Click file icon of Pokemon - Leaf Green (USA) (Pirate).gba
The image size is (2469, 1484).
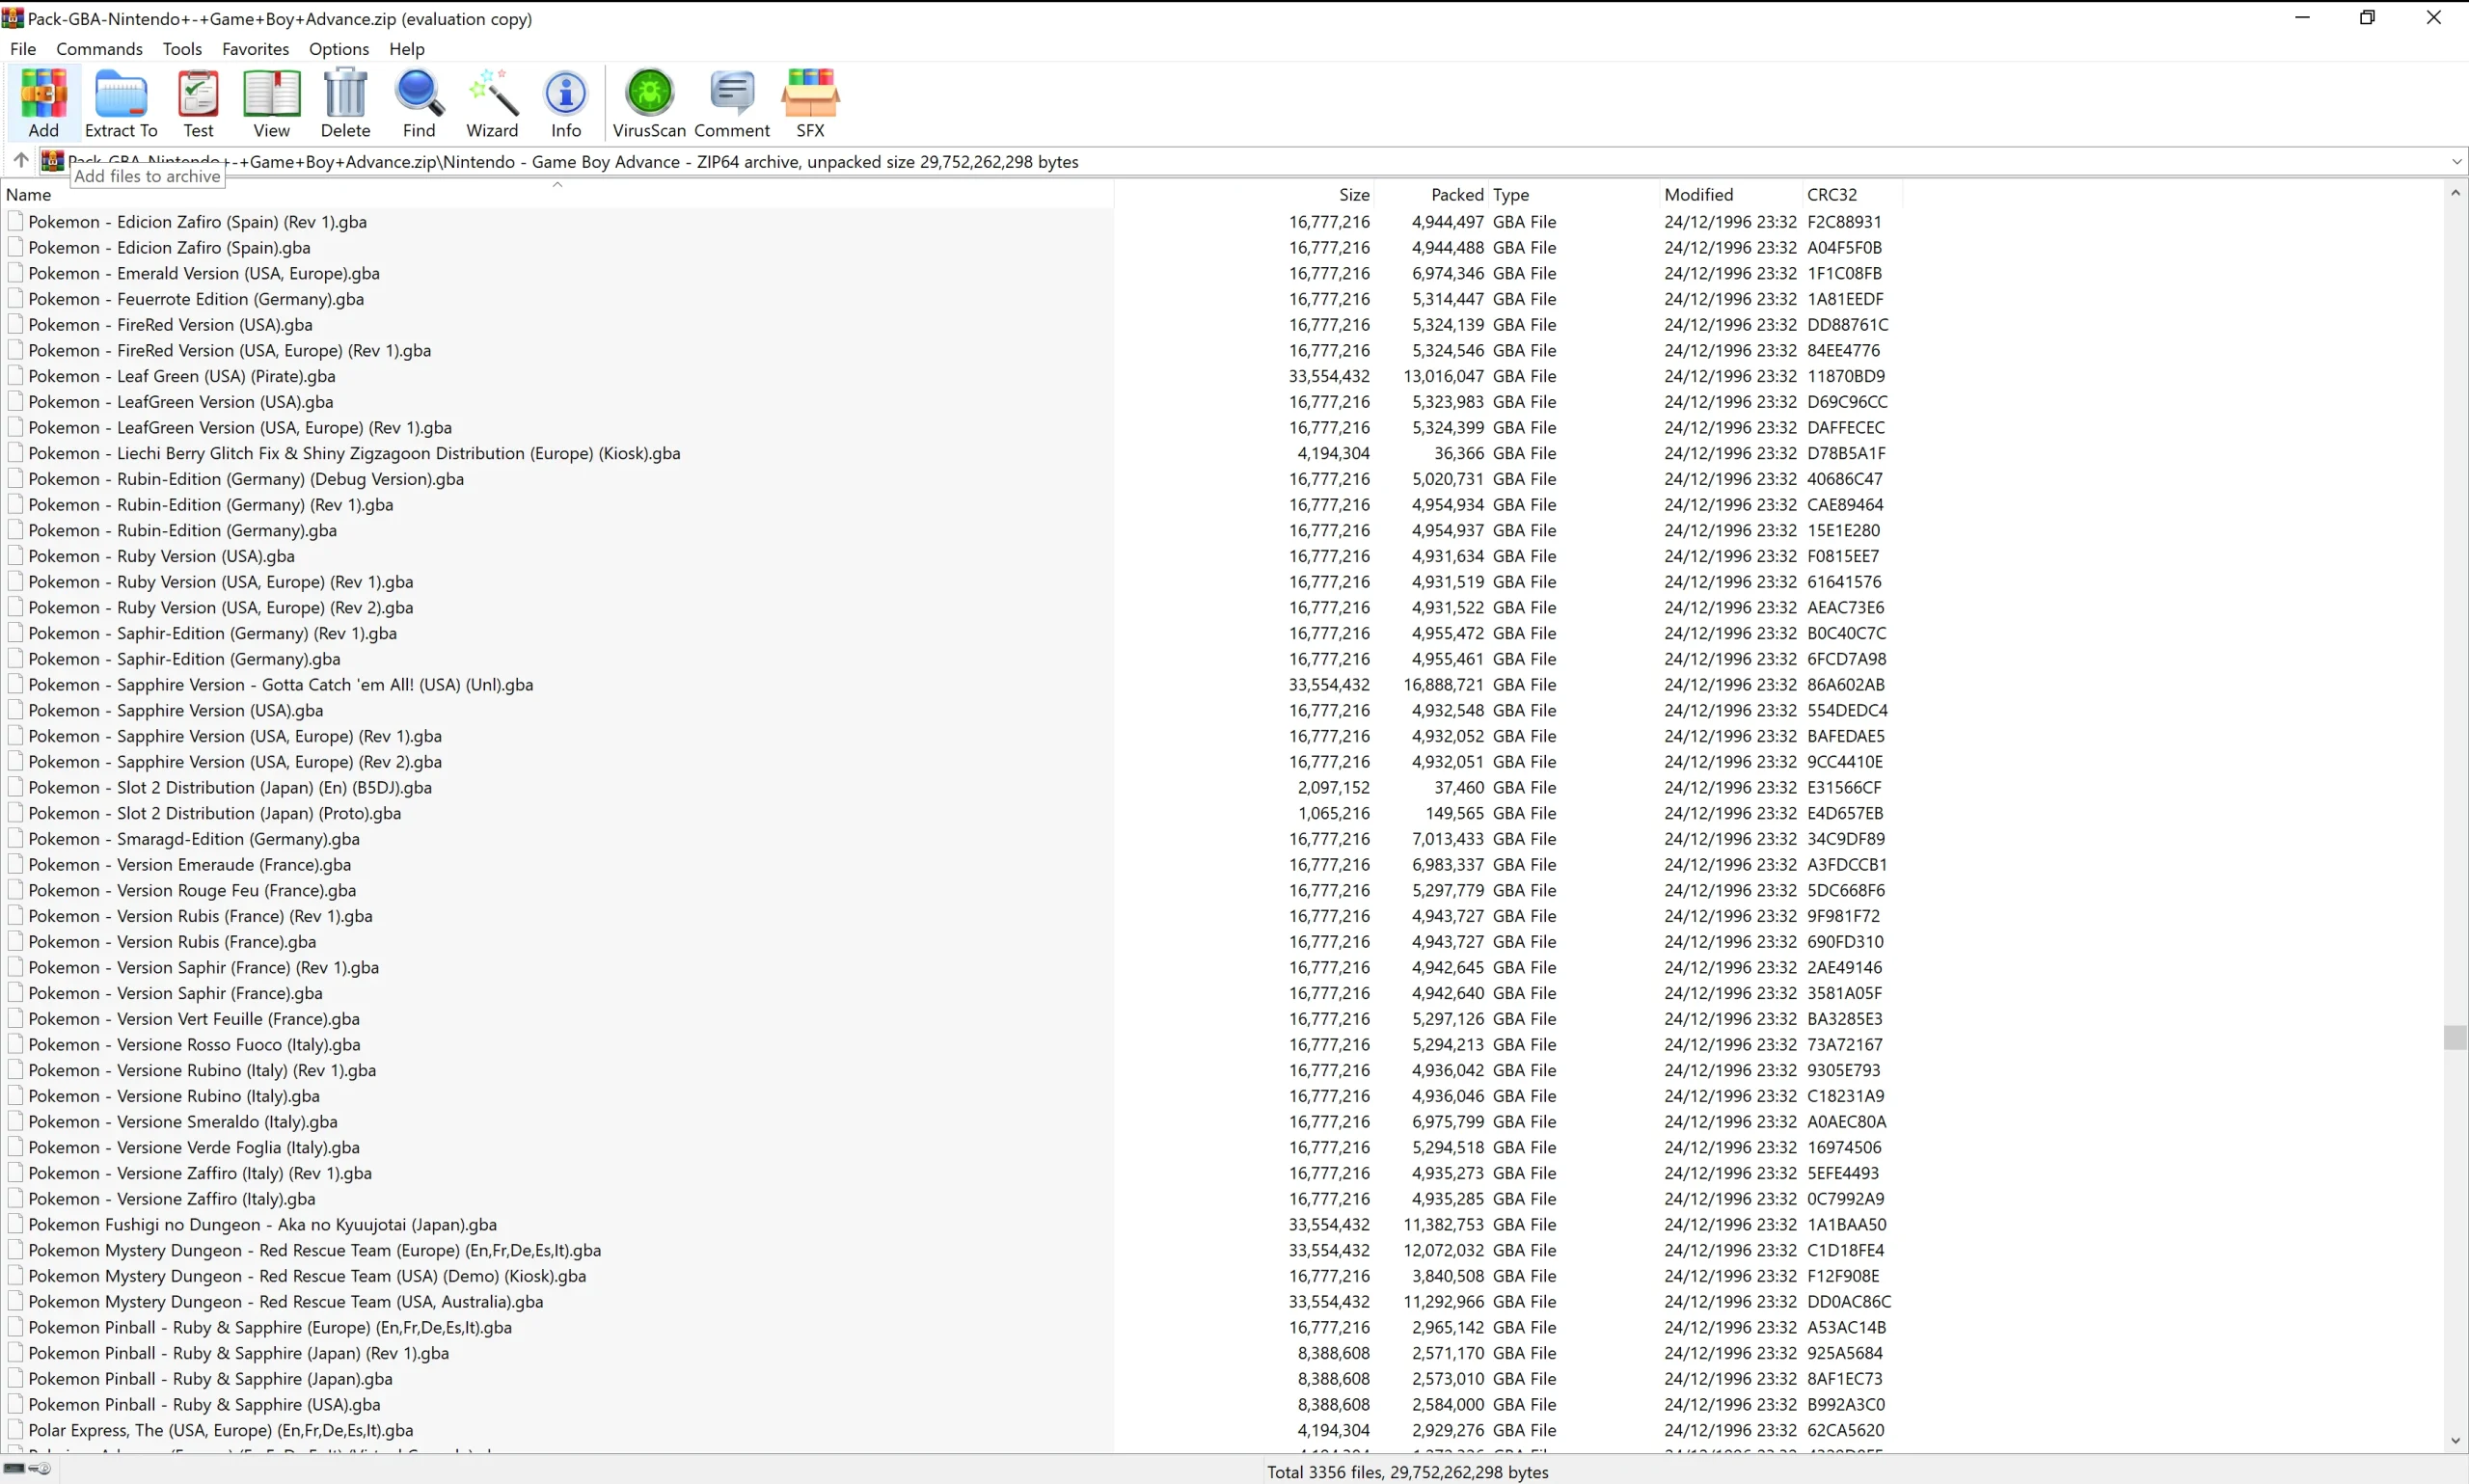pyautogui.click(x=15, y=376)
